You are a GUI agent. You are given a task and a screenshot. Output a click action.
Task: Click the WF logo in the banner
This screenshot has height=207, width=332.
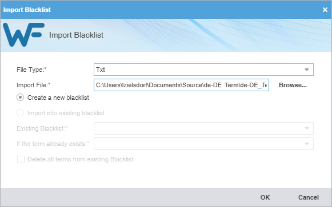24,35
